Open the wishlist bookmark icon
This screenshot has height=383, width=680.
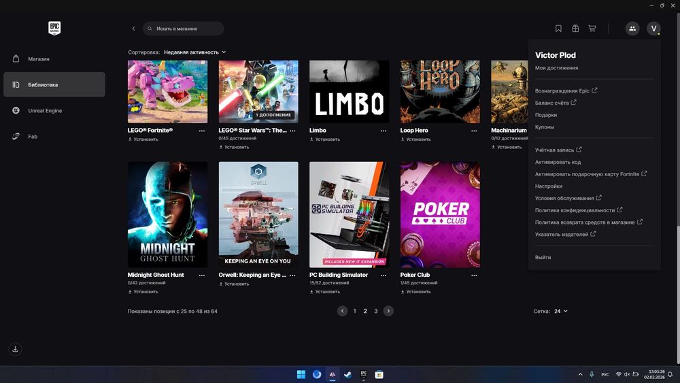click(x=558, y=29)
